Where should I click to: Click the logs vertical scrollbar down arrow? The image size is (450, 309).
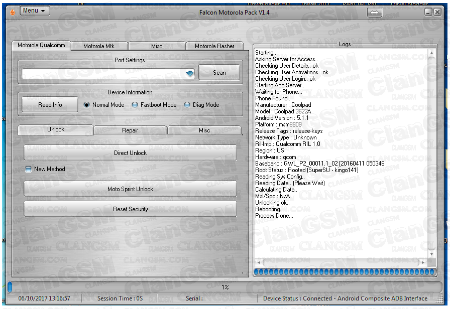pyautogui.click(x=431, y=254)
